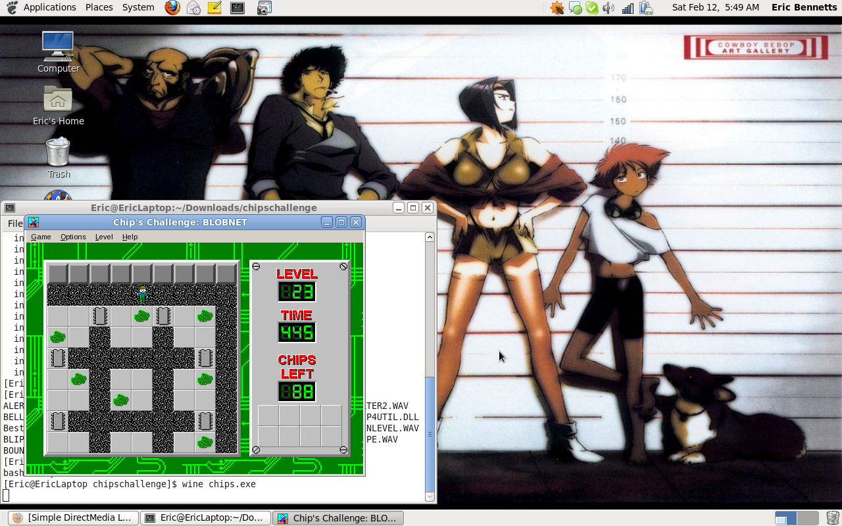Open the Evolution mail launcher icon
842x526 pixels.
(193, 8)
